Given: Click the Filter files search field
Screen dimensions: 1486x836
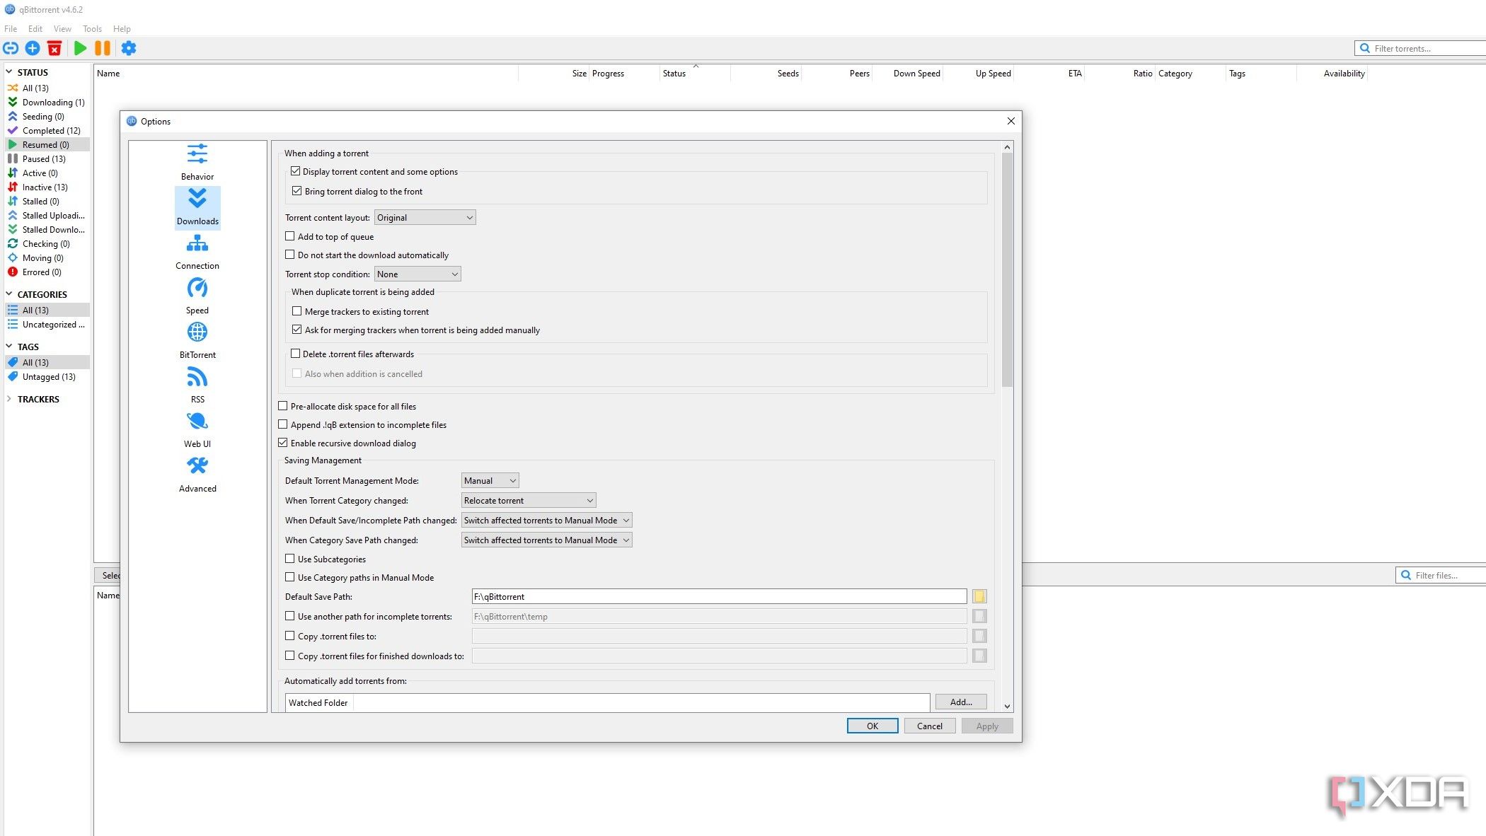Looking at the screenshot, I should point(1442,575).
